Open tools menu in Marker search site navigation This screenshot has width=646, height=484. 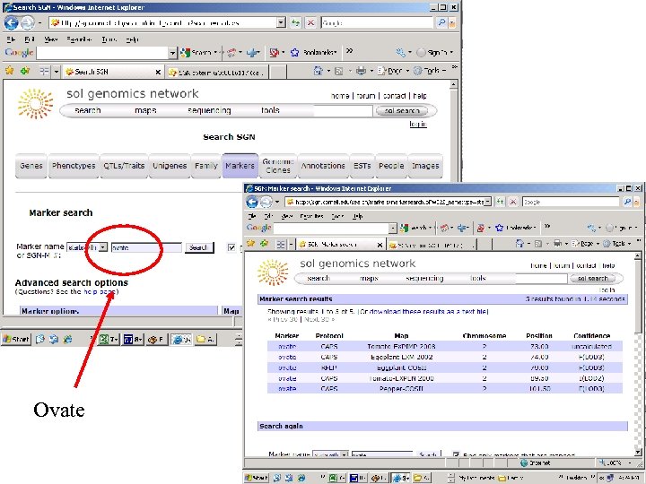tap(478, 278)
